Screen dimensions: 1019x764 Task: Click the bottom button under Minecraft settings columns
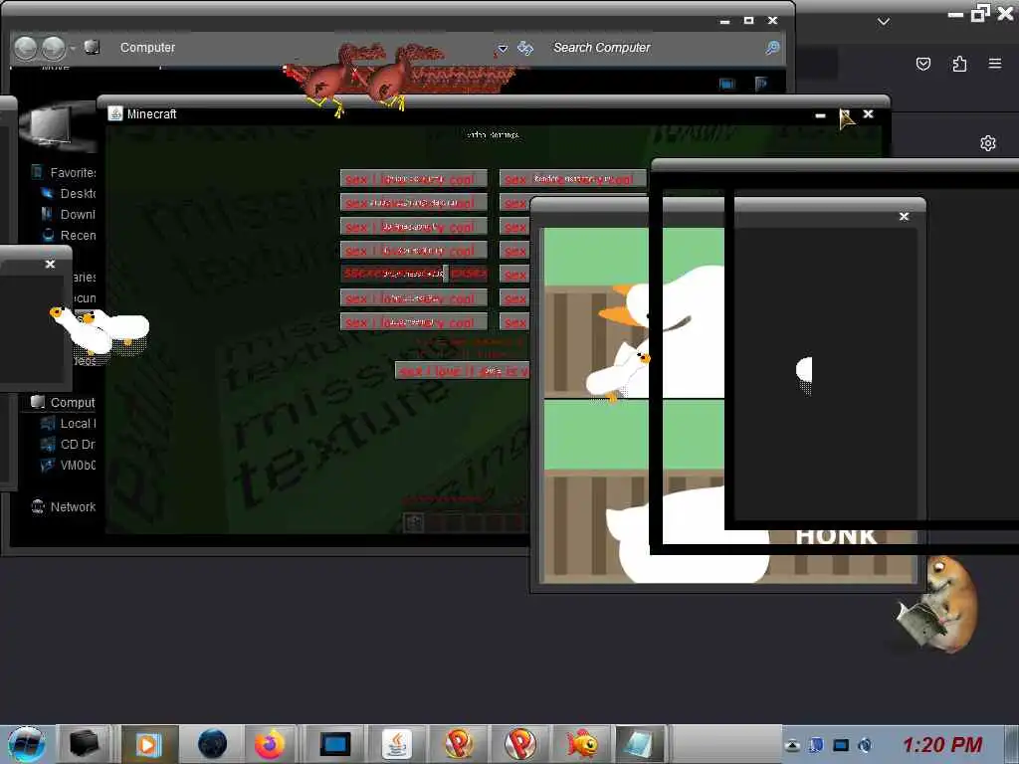coord(462,371)
